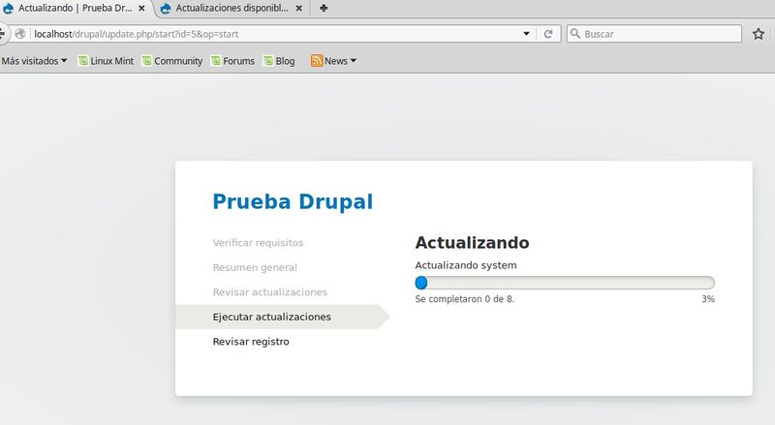775x425 pixels.
Task: Click the 'Actualizando' heading
Action: tap(472, 243)
